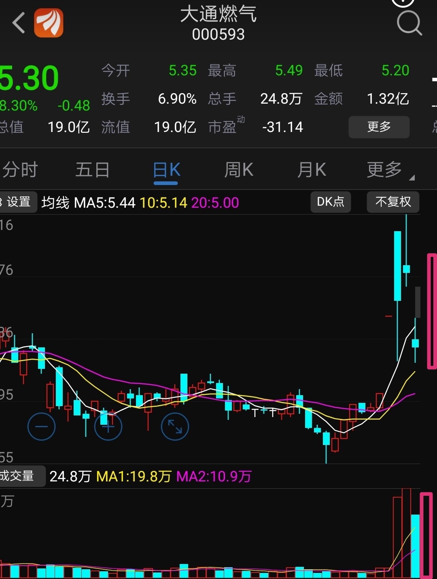Tap the magenta MA 20:5.00 value
The image size is (437, 579).
[x=215, y=202]
